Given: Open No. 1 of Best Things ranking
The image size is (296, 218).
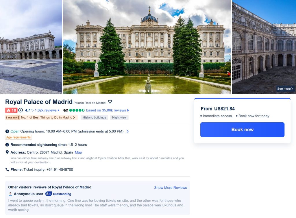Looking at the screenshot, I should point(48,117).
